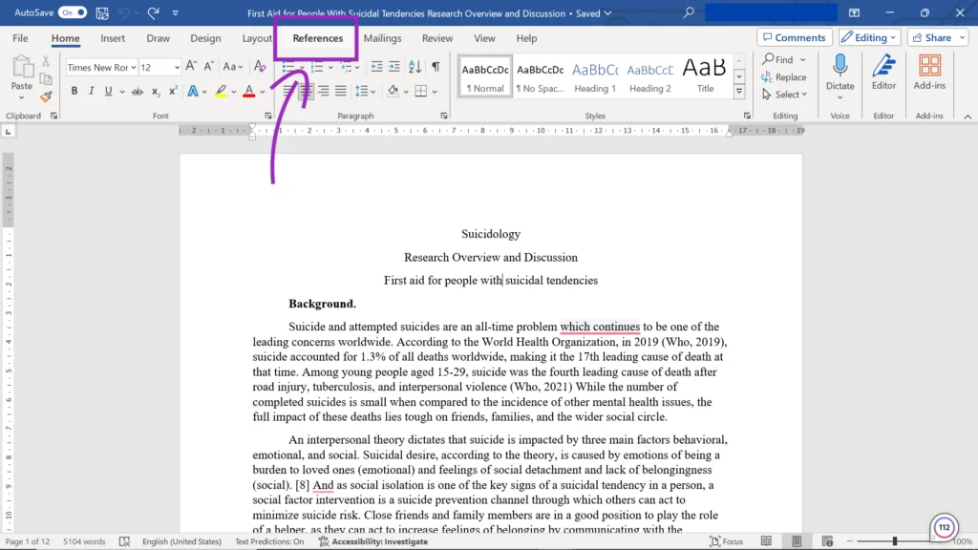978x550 pixels.
Task: Toggle Strikethrough formatting
Action: 138,92
